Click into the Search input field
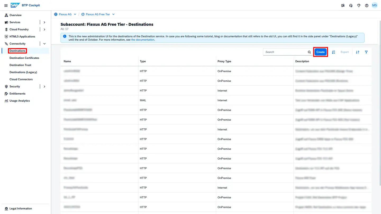 pos(284,52)
